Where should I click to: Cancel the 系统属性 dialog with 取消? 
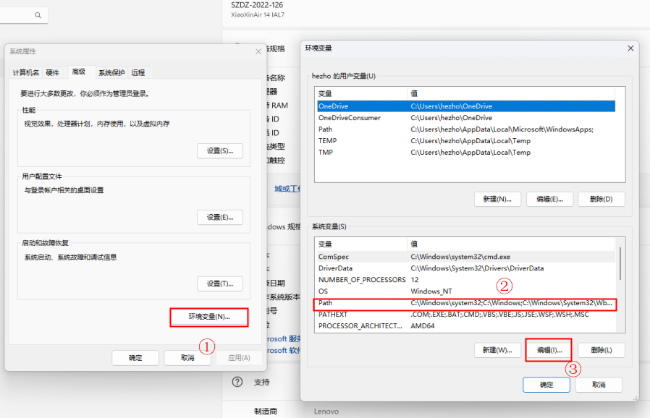(x=187, y=358)
